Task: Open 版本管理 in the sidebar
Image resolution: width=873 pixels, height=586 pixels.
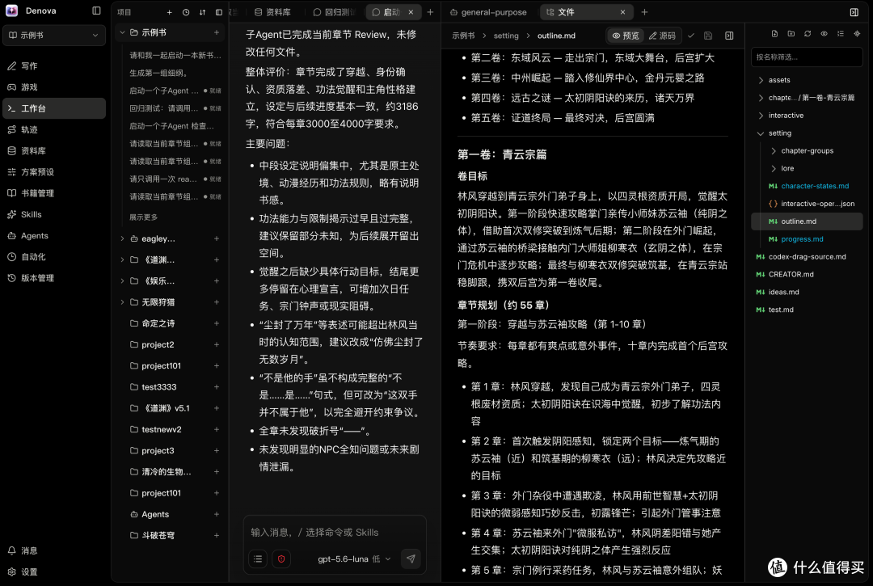Action: [x=54, y=278]
